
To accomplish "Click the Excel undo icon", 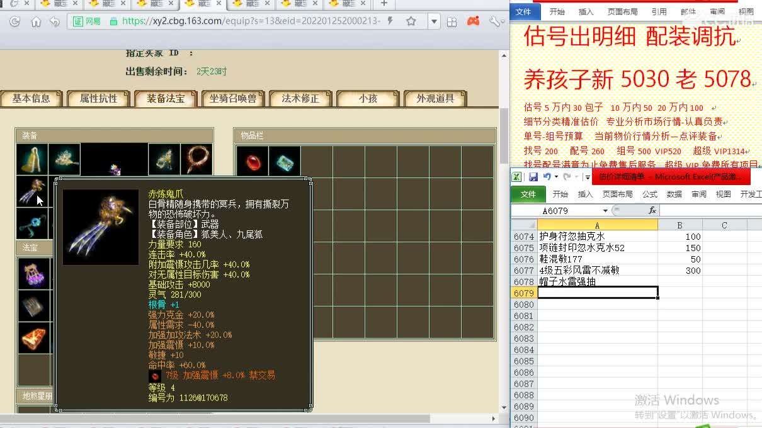I will coord(547,177).
